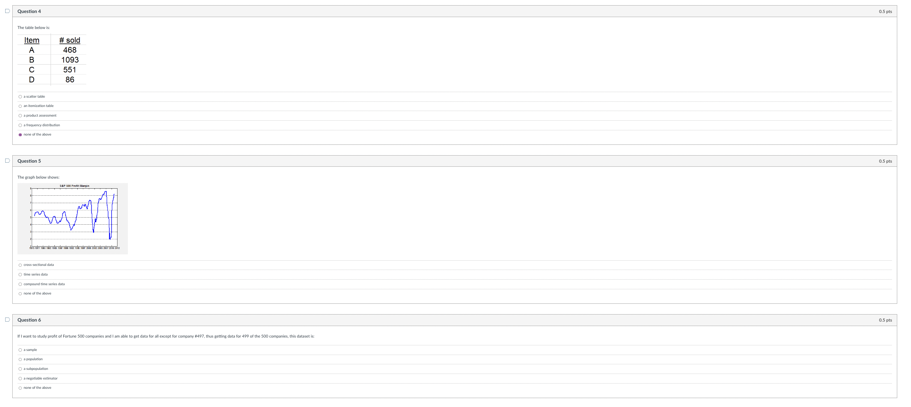
Task: Pick 'a product assessment' radio button
Action: pos(20,115)
